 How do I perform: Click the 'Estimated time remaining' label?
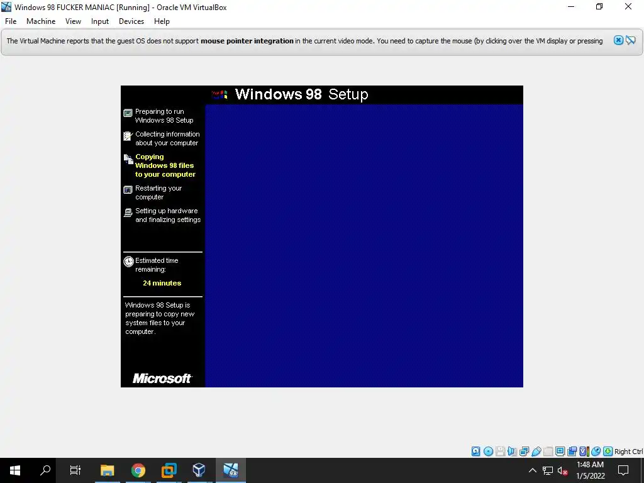click(157, 265)
